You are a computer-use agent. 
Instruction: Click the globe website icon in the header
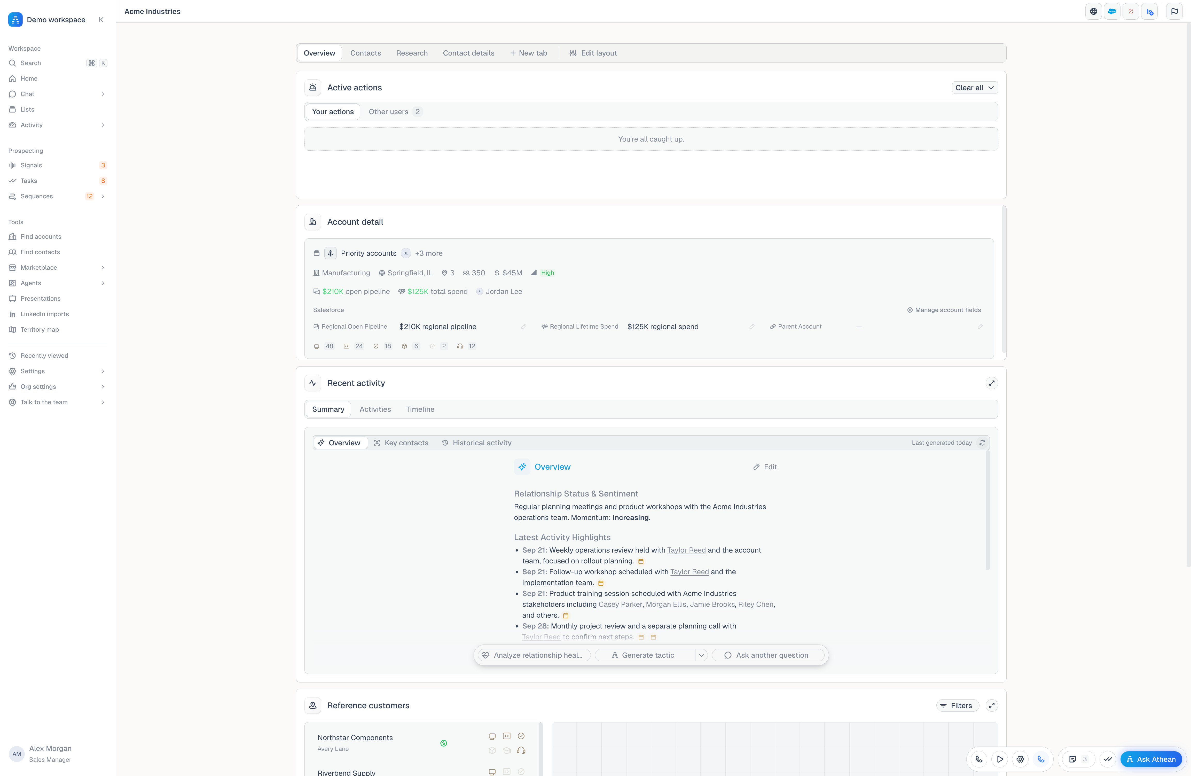pos(1093,11)
